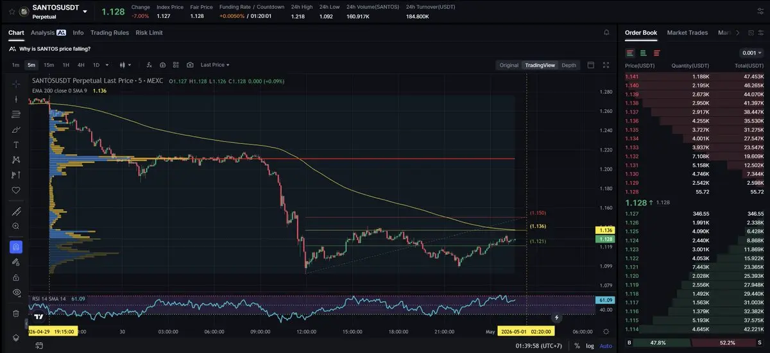Open 'Why is SANTOS price falling?' link

tap(55, 49)
